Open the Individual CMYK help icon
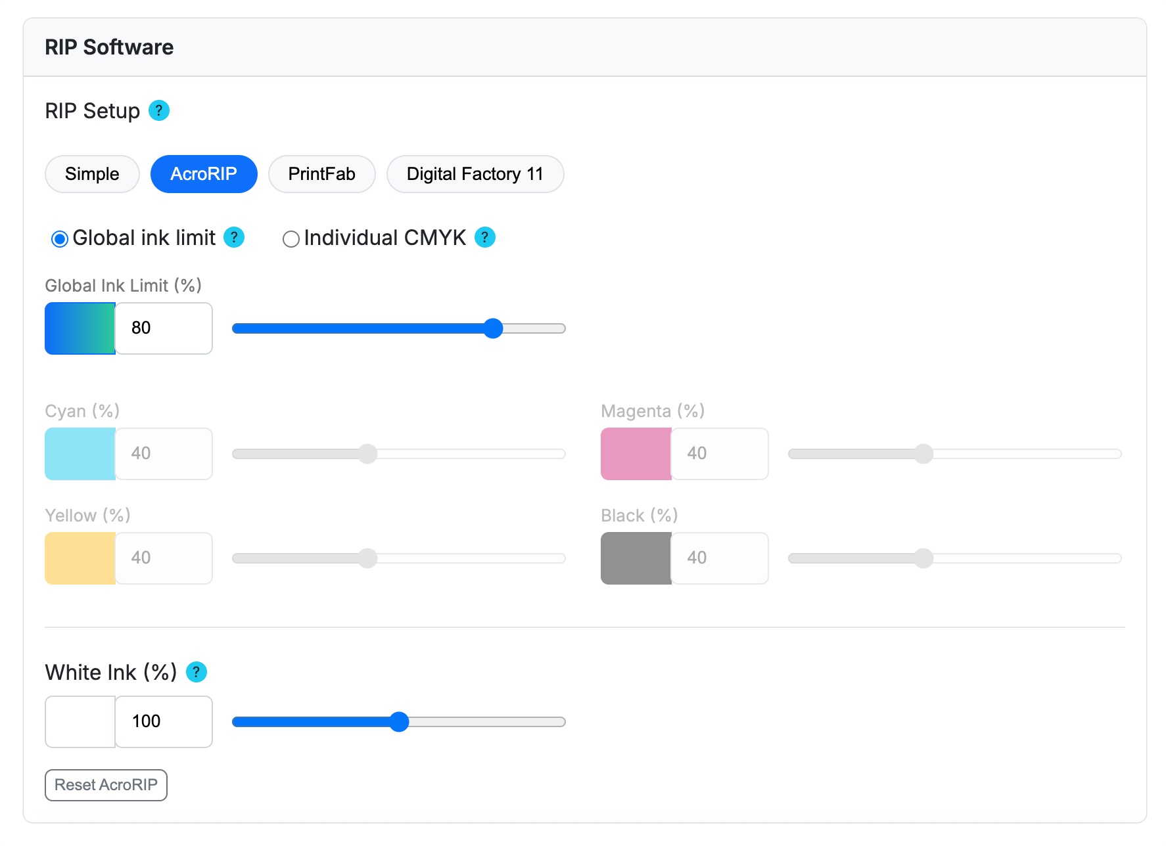This screenshot has width=1166, height=846. 484,238
